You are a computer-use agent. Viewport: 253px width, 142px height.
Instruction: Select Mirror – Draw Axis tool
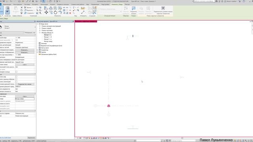pyautogui.click(x=60, y=8)
